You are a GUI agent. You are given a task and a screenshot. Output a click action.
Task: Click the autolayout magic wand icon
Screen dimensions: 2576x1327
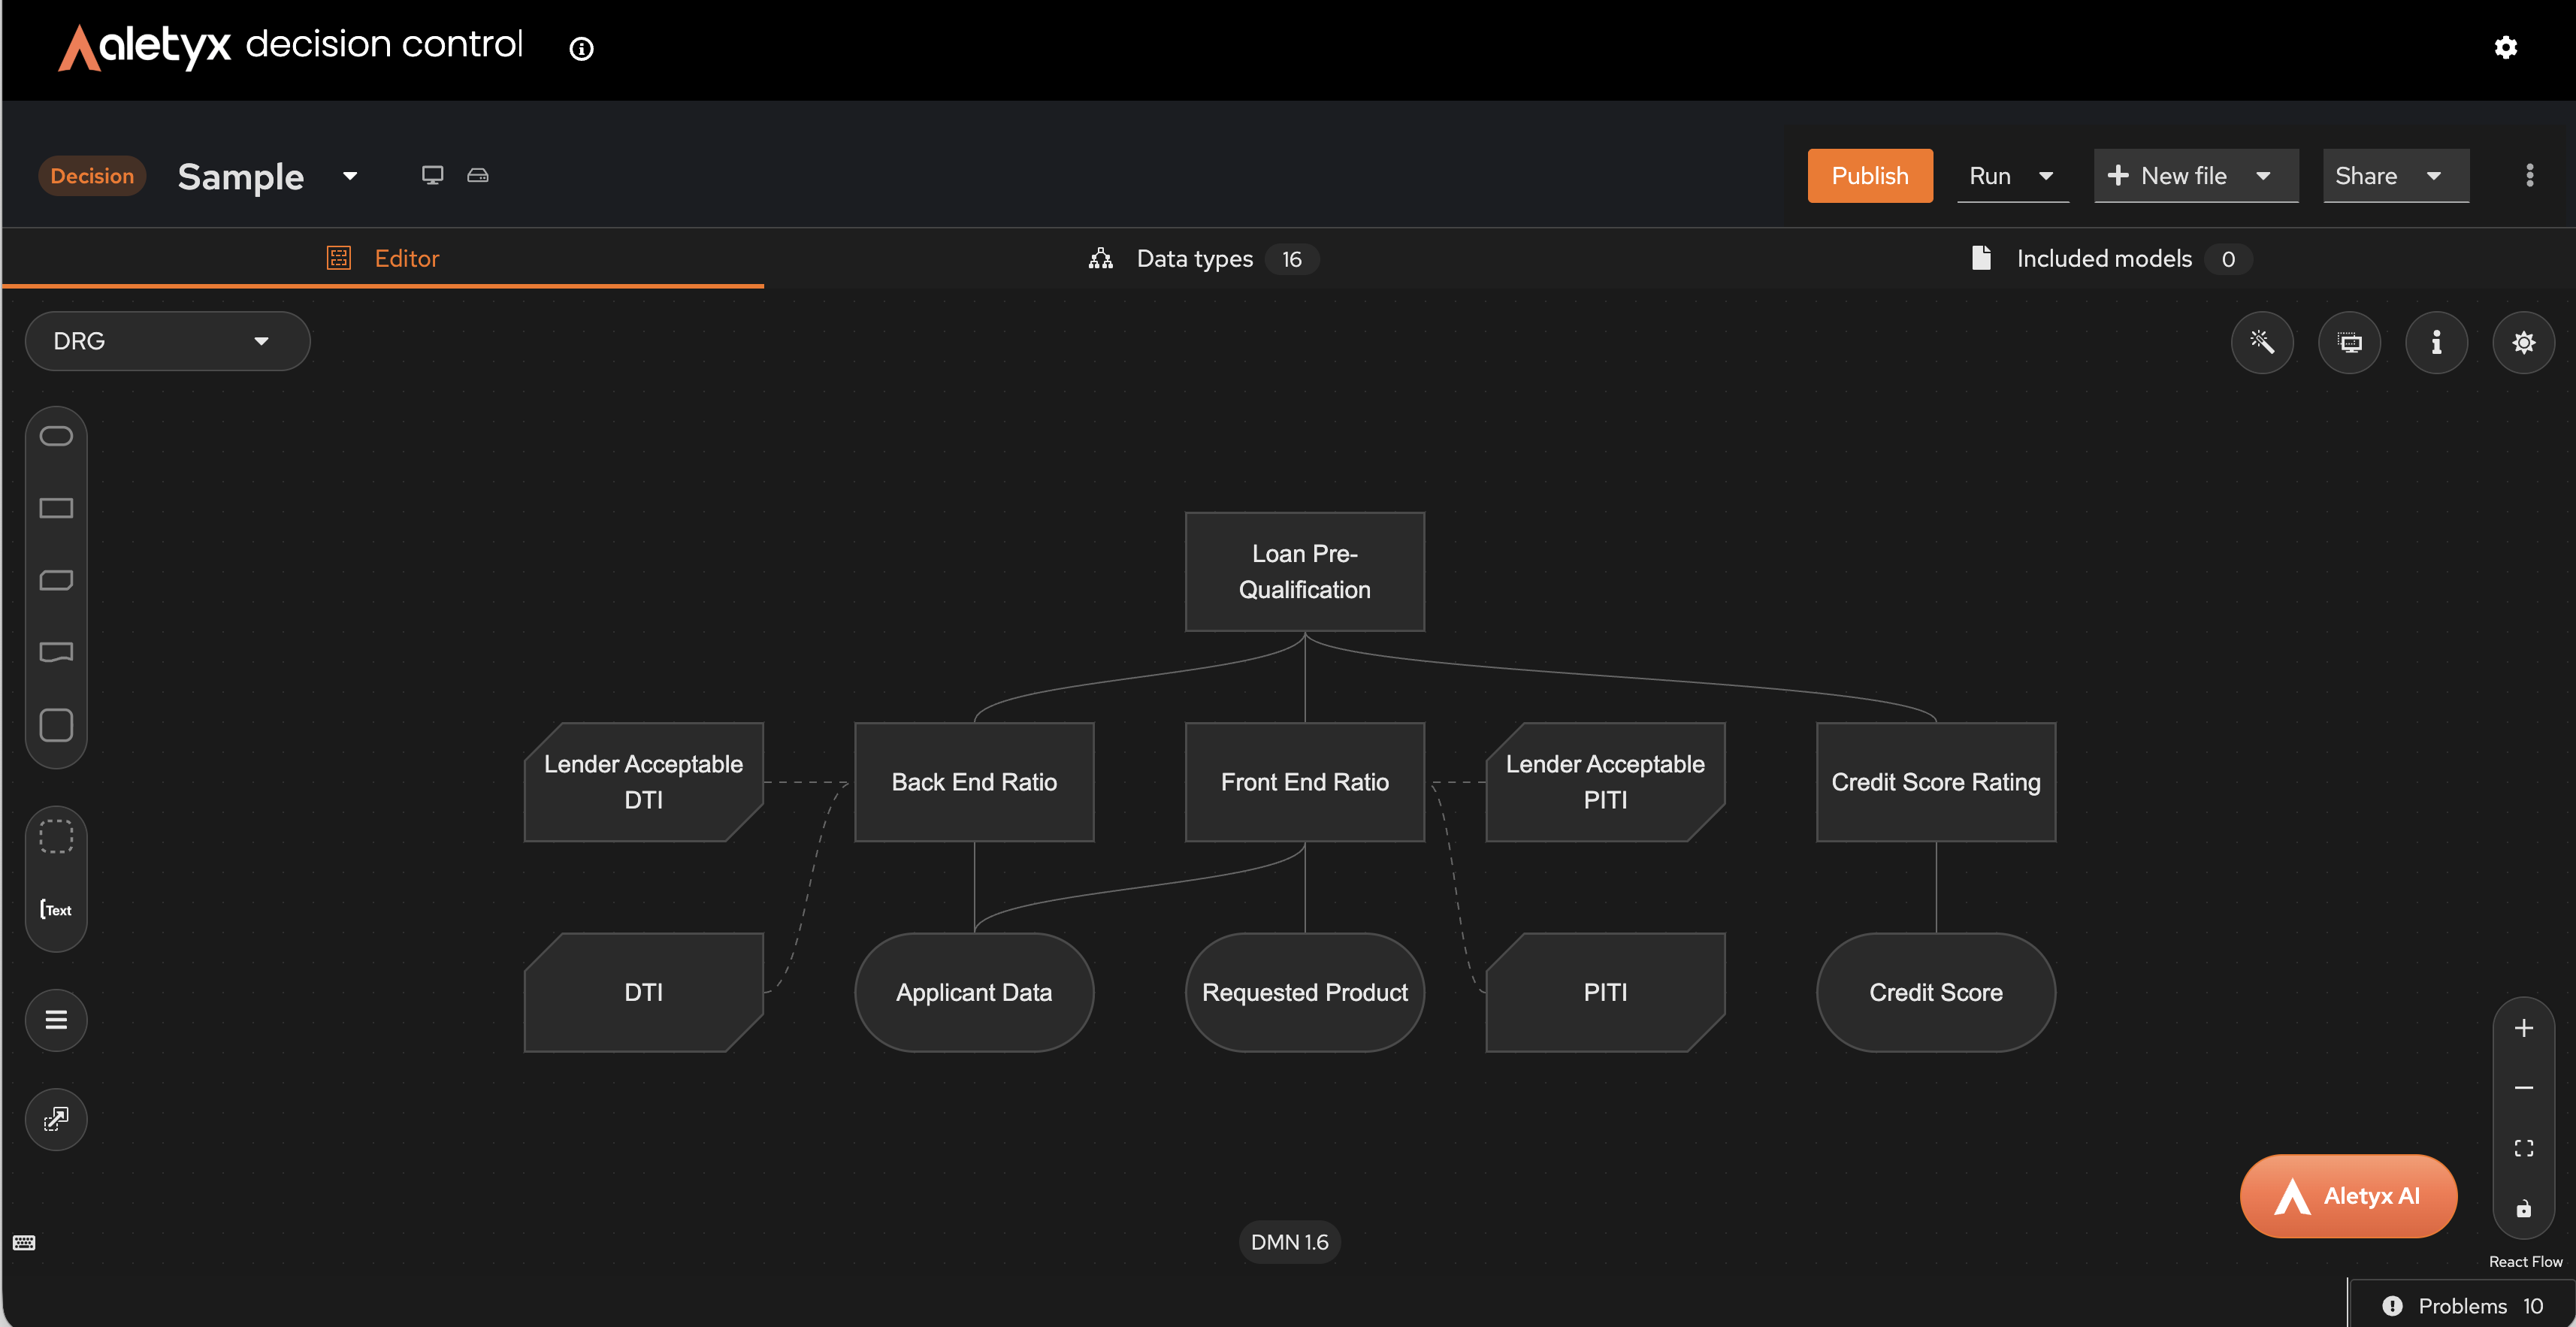[x=2261, y=343]
